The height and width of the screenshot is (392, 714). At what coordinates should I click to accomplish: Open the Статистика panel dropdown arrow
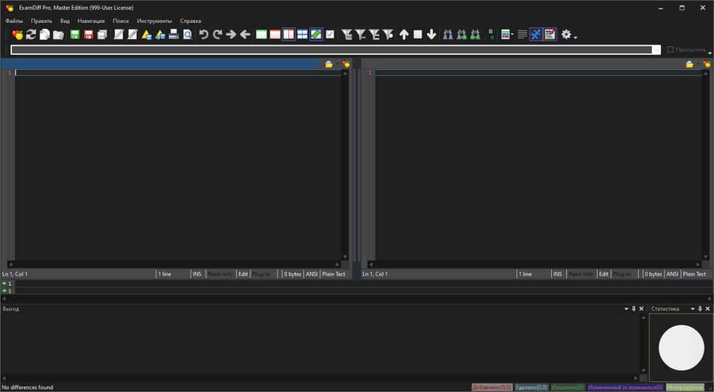692,309
